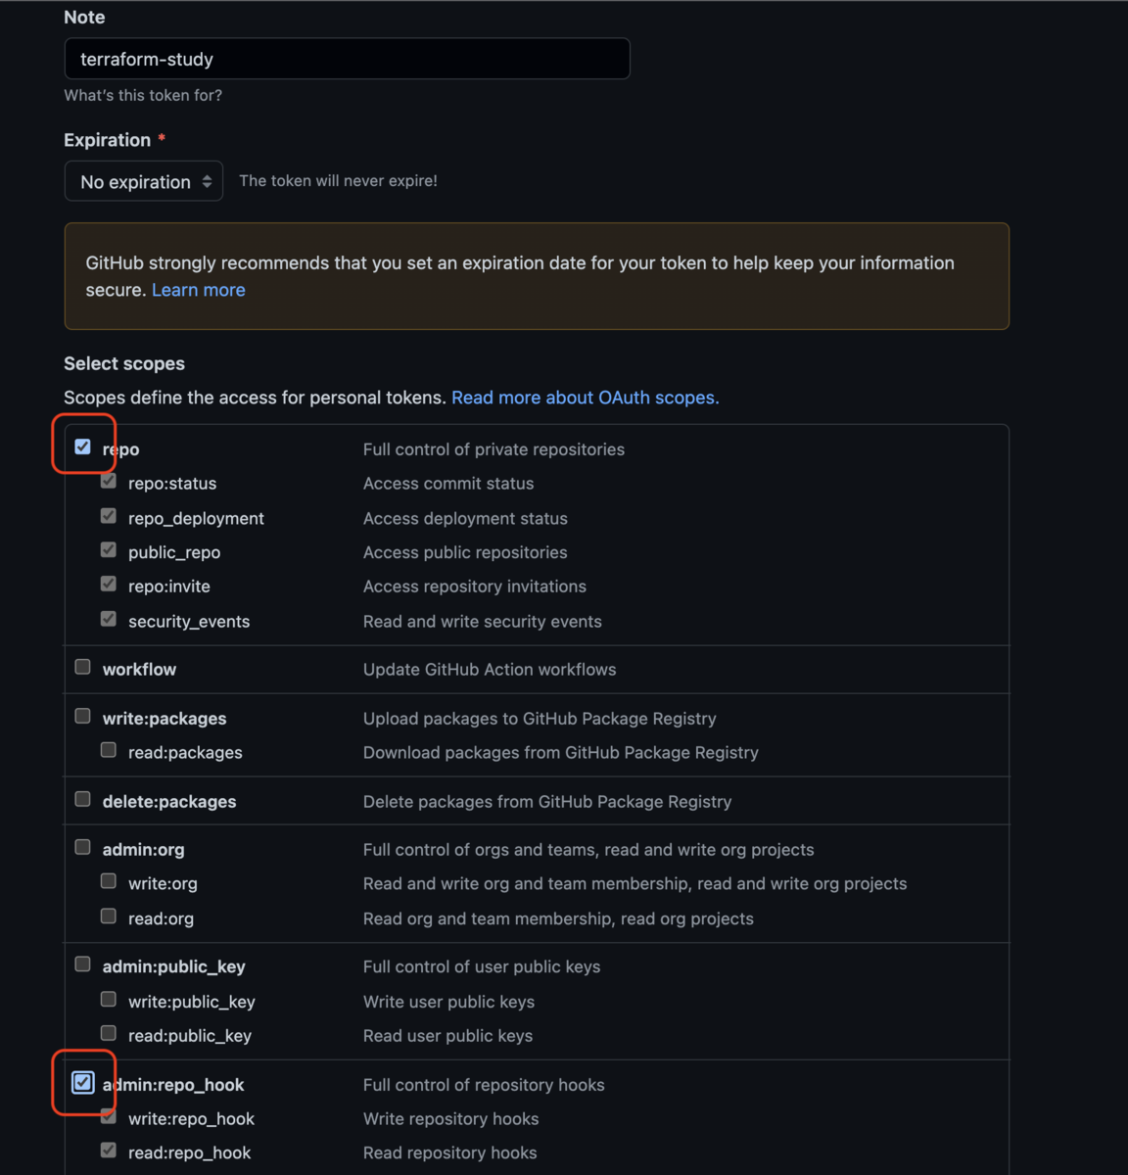Screen dimensions: 1128x1175
Task: Tick the write:org checkbox
Action: point(109,881)
